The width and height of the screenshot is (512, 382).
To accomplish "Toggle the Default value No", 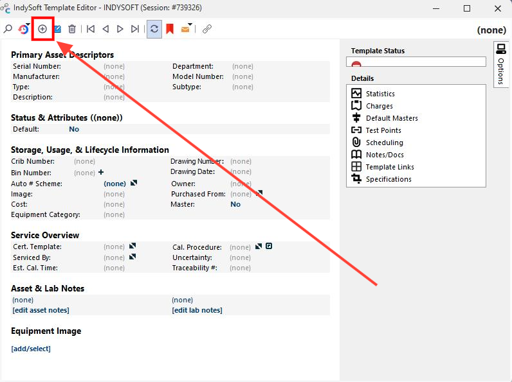I will [x=74, y=129].
